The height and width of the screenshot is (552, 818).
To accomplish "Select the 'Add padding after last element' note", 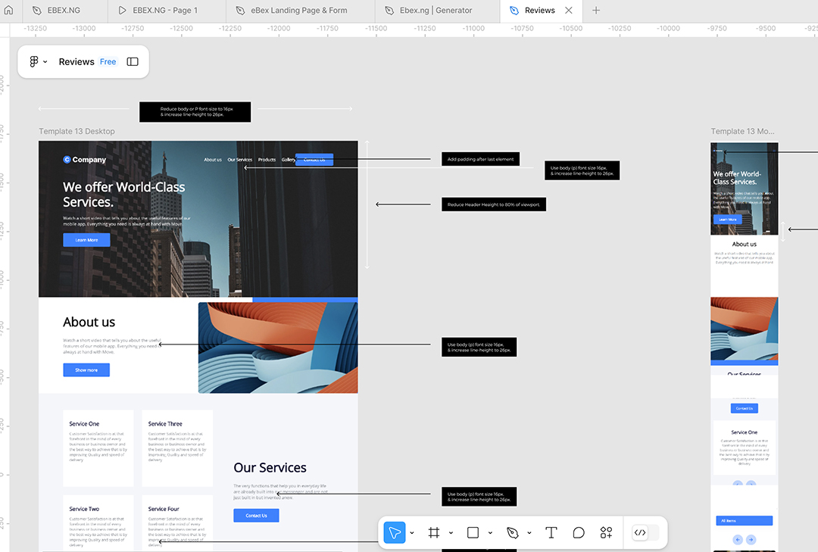I will click(480, 159).
